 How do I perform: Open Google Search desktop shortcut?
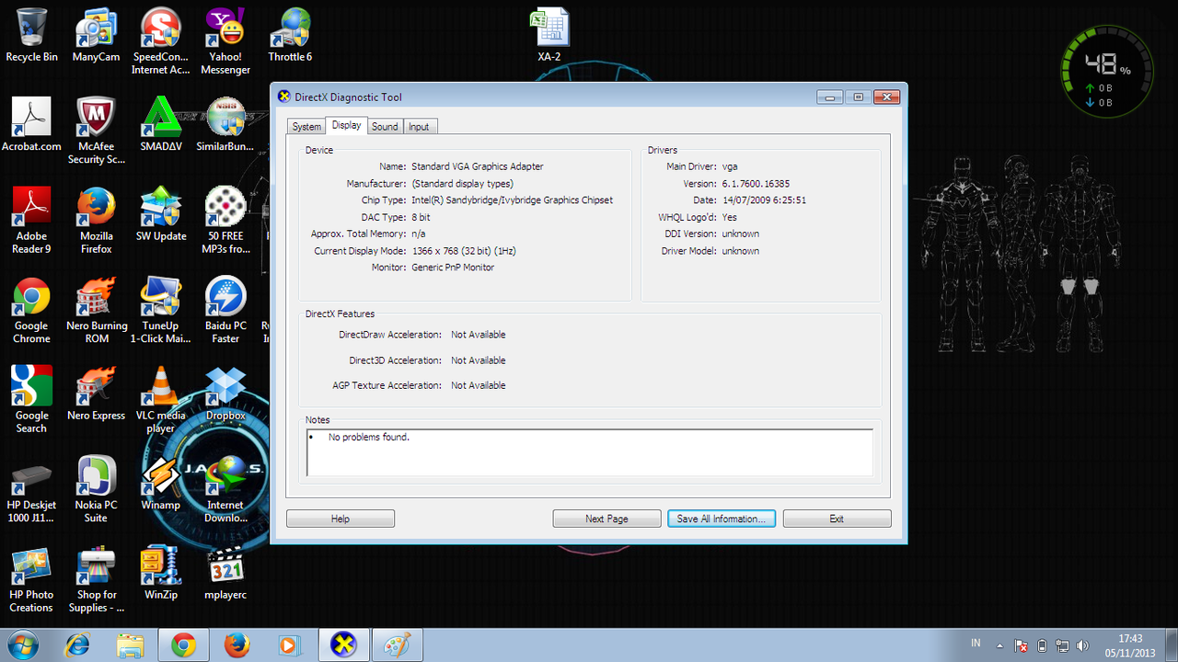pyautogui.click(x=31, y=400)
